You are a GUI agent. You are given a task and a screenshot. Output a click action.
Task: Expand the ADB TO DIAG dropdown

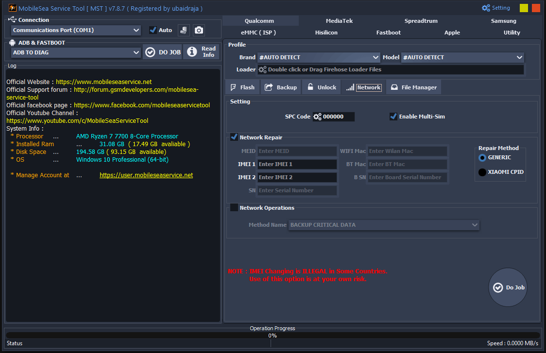pos(136,52)
